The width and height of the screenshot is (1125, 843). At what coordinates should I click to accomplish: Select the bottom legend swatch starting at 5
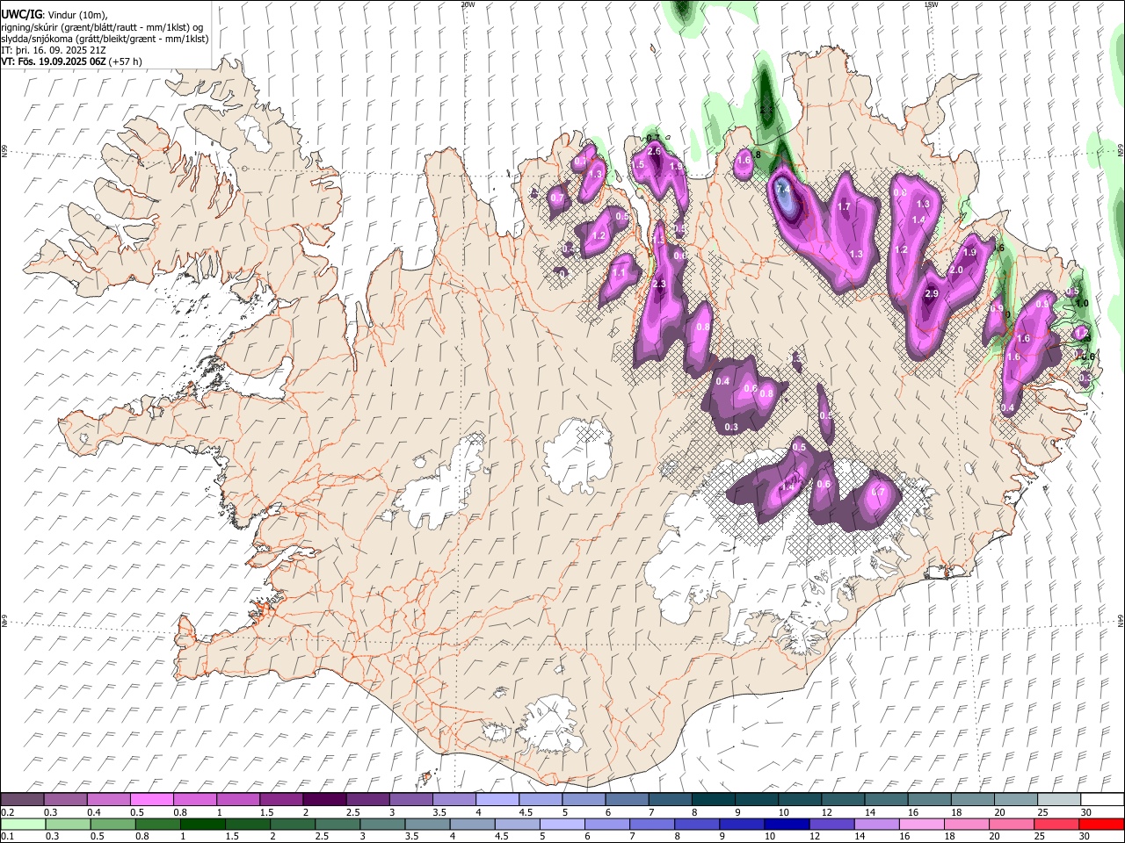click(561, 824)
